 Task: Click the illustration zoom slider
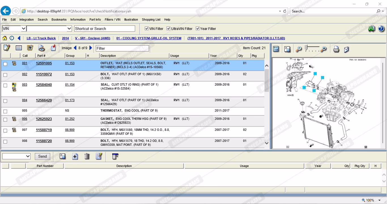point(312,49)
